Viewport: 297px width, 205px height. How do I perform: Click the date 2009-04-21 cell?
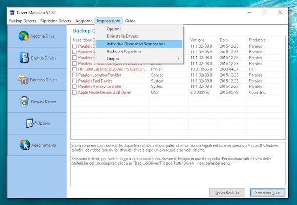229,69
